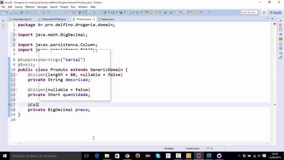Click the 'private Short quantidade;' line
The image size is (284, 160).
pyautogui.click(x=59, y=95)
